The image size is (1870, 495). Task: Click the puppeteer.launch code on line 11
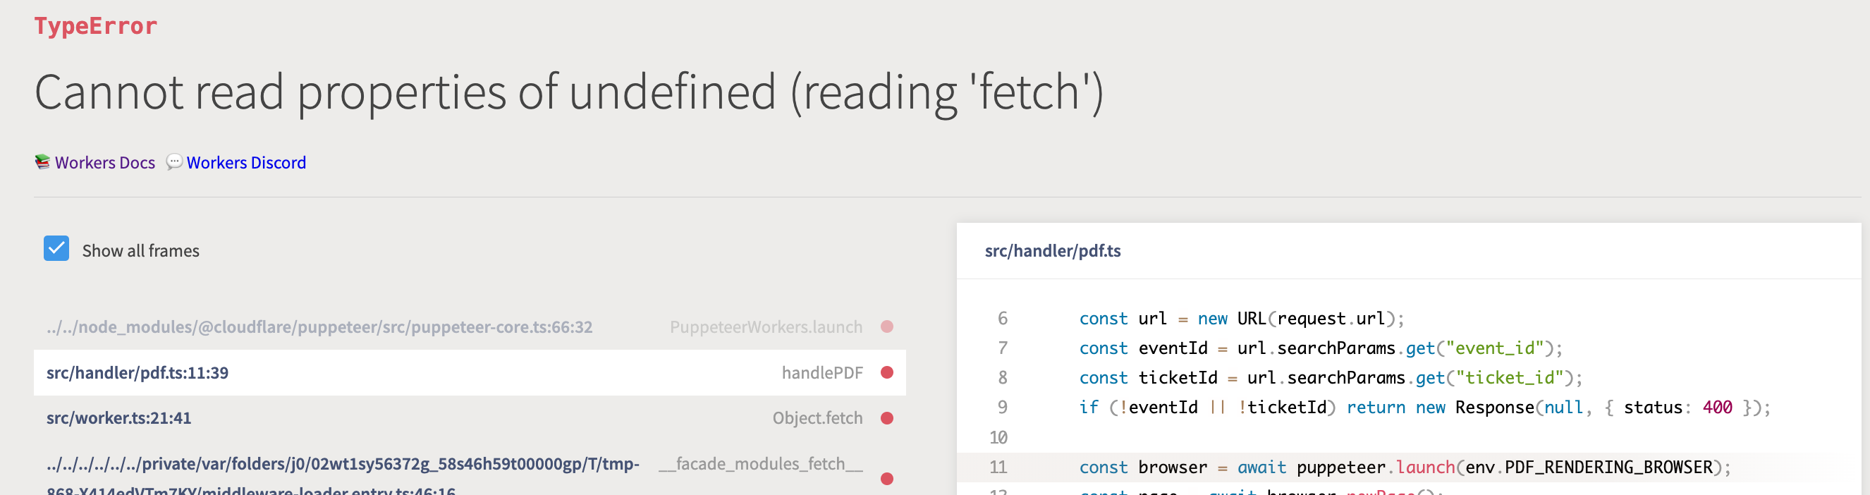(x=1376, y=468)
